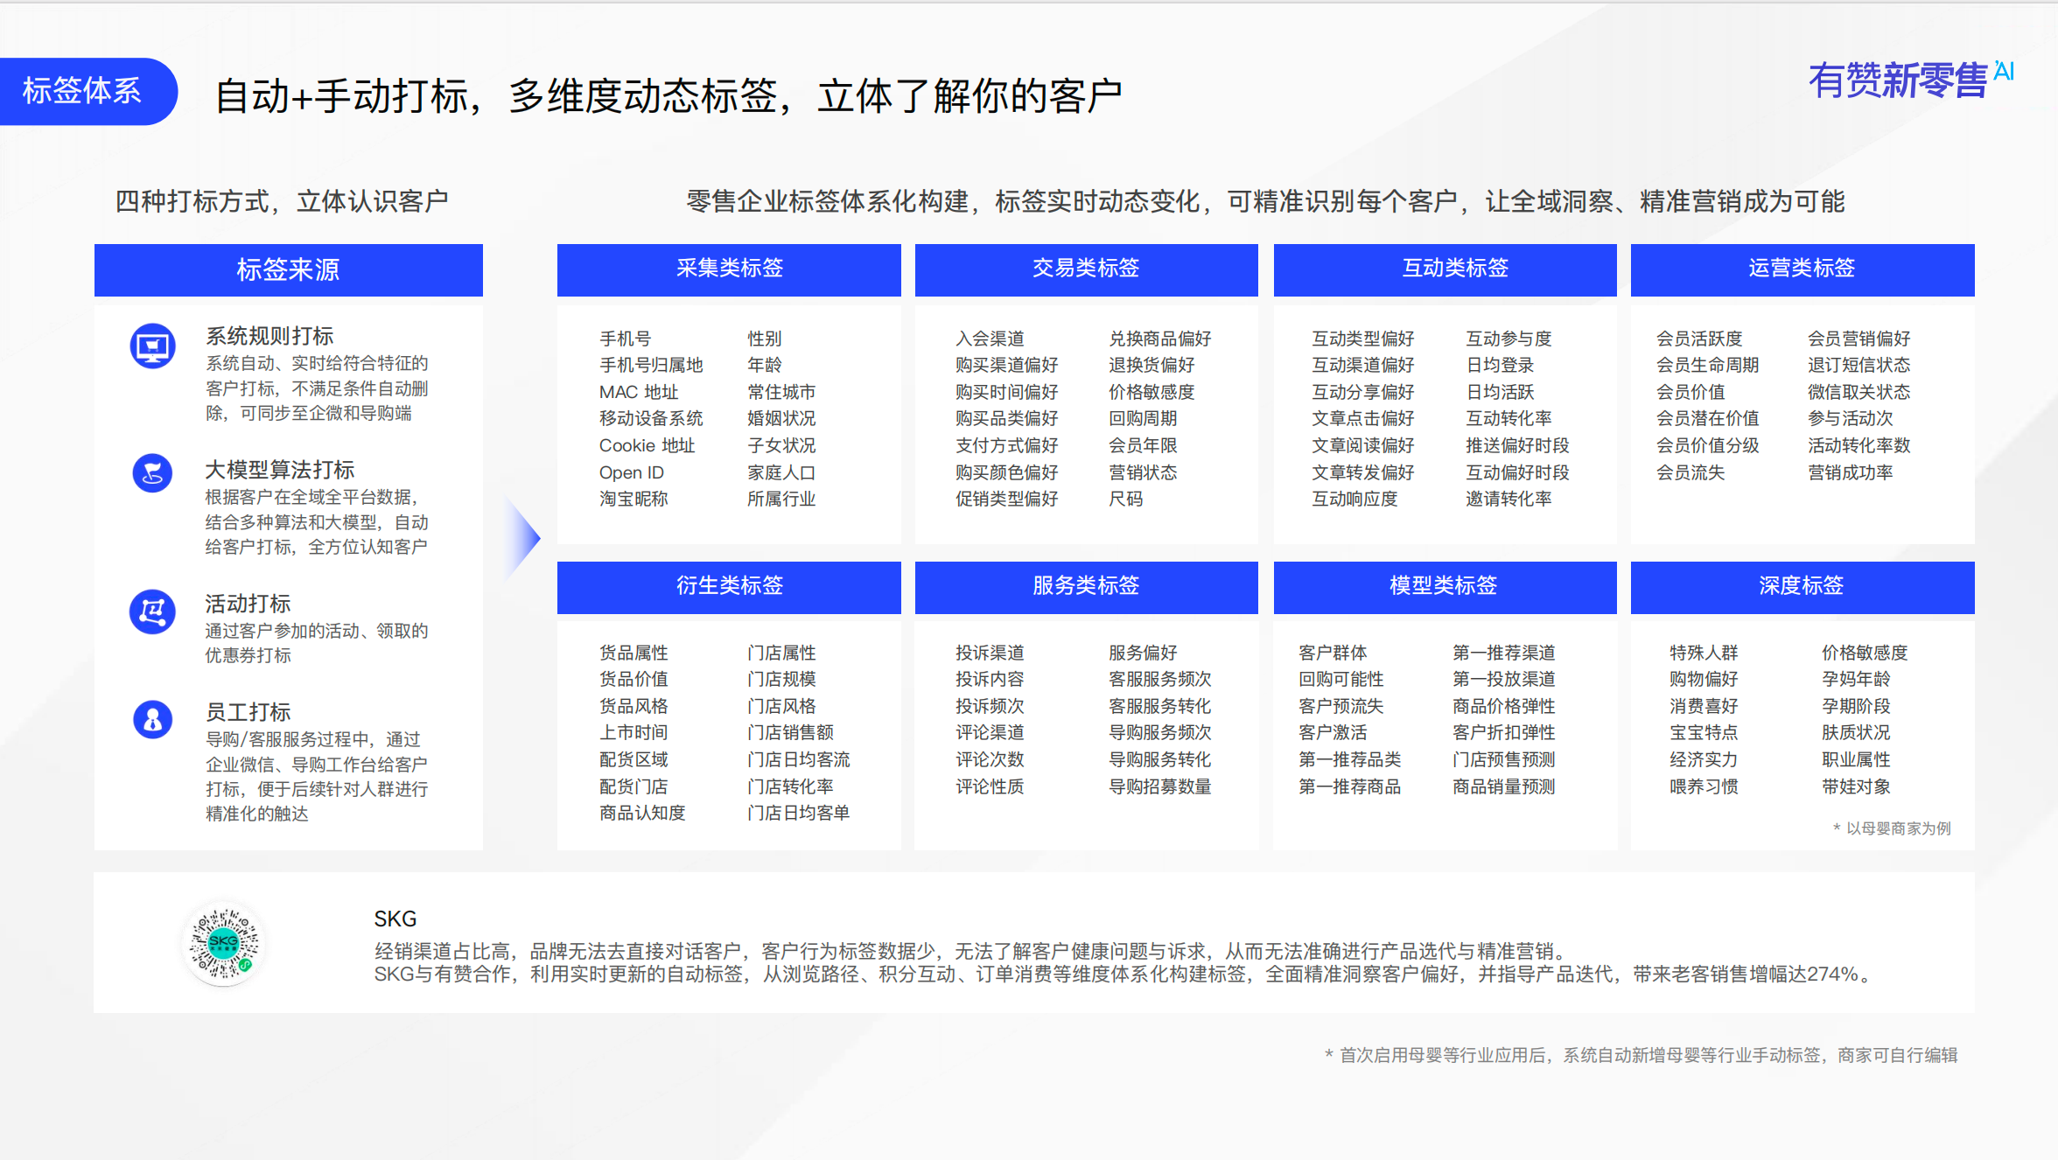The image size is (2058, 1160).
Task: Click the 模型类标签 header
Action: coord(1445,587)
